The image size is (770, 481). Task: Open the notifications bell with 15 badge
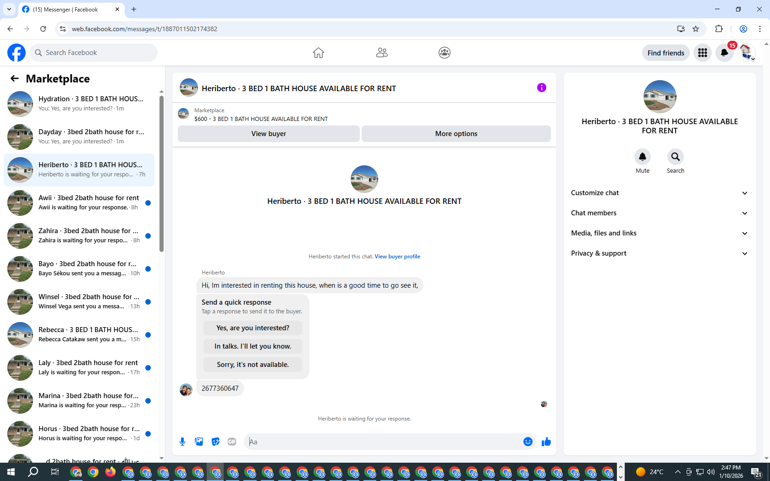click(x=725, y=53)
